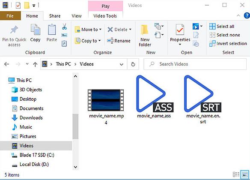Open the Move to dropdown

pos(88,30)
